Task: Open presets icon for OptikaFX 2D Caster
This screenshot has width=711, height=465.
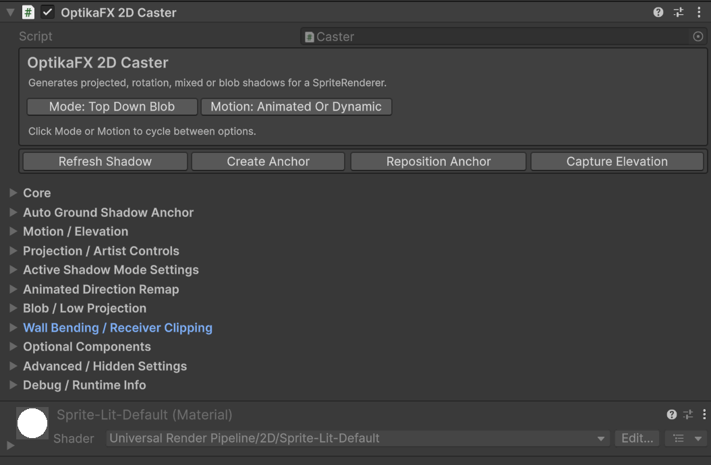Action: (679, 12)
